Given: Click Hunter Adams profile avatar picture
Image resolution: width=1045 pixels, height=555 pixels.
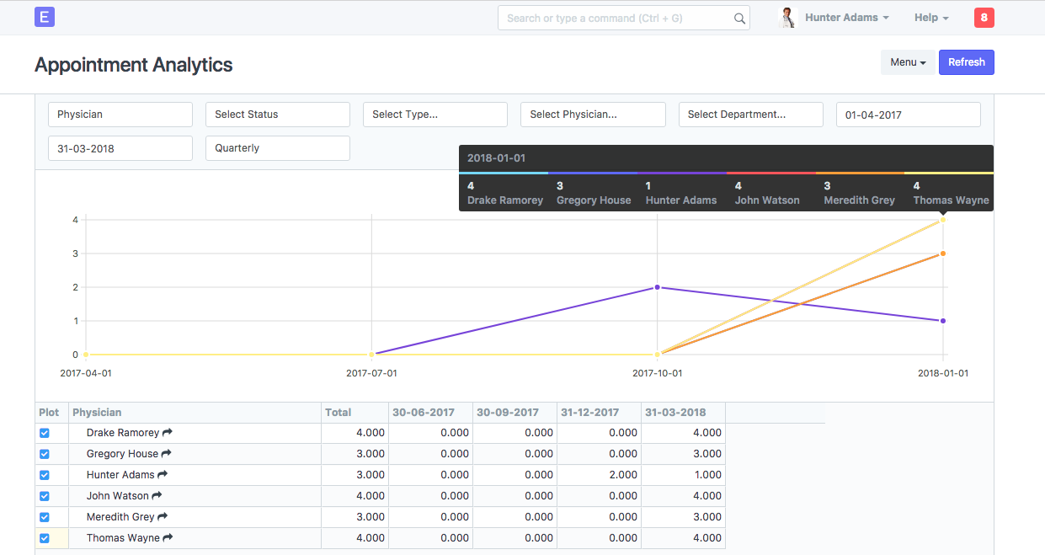Looking at the screenshot, I should pyautogui.click(x=787, y=17).
